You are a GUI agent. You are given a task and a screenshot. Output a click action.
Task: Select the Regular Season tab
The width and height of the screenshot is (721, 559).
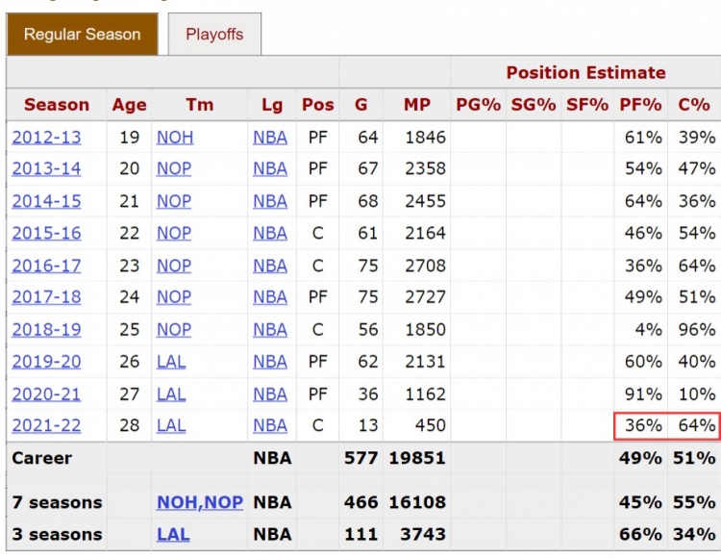point(82,35)
